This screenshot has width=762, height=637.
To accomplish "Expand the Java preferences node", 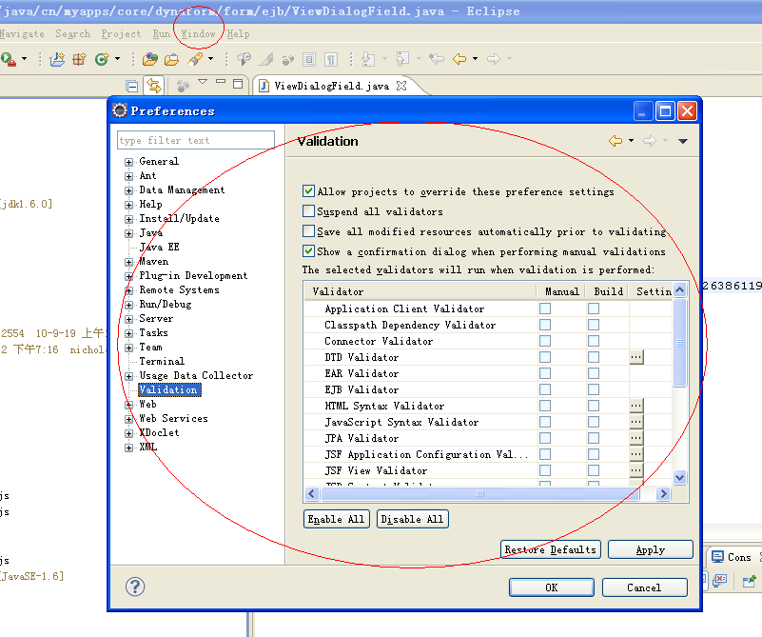I will pos(128,233).
